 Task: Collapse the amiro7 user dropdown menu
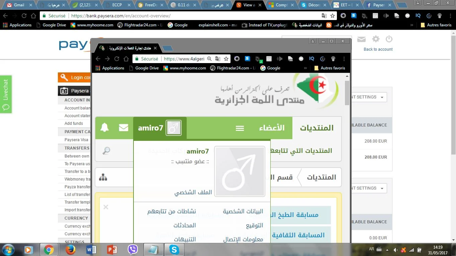[160, 128]
